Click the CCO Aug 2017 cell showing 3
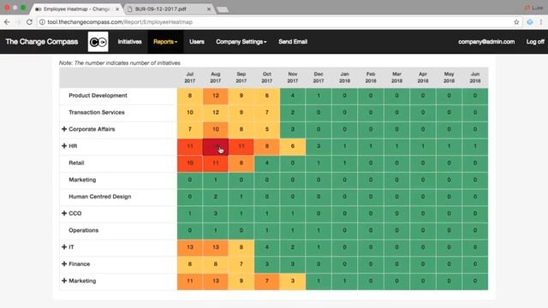The width and height of the screenshot is (548, 308). click(216, 214)
